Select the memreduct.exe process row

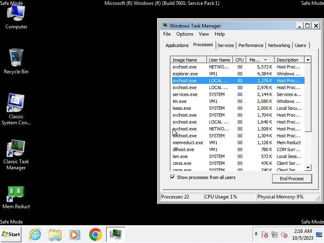point(238,143)
